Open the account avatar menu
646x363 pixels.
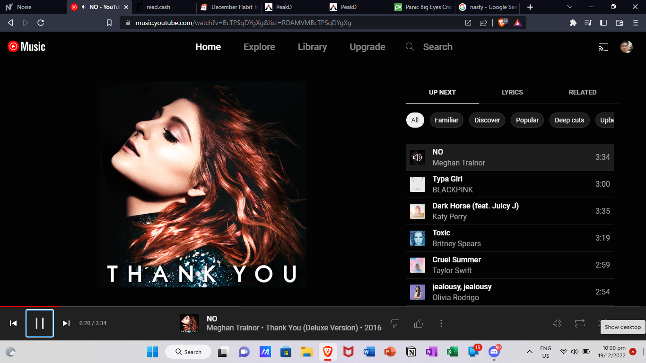pyautogui.click(x=626, y=47)
